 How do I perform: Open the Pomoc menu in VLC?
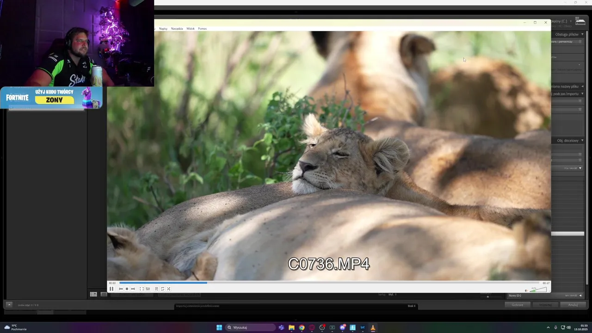coord(202,29)
